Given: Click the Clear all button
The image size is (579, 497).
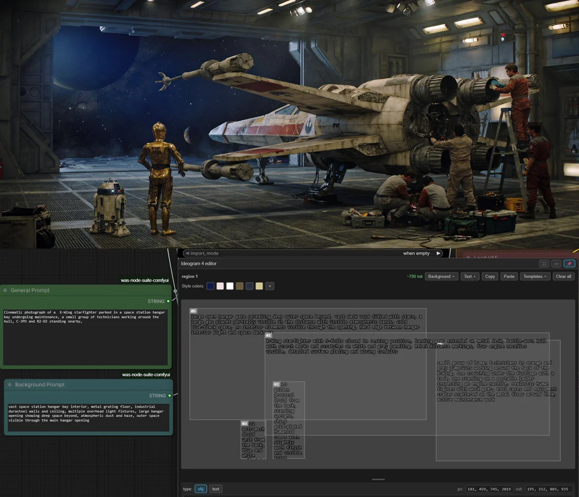Looking at the screenshot, I should coord(563,276).
